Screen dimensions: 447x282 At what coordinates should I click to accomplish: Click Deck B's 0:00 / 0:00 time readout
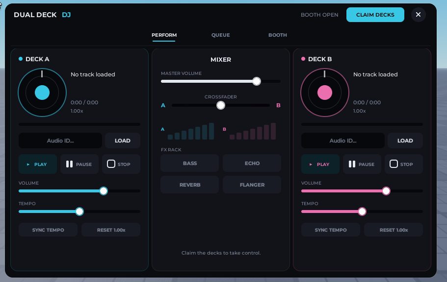tap(367, 102)
